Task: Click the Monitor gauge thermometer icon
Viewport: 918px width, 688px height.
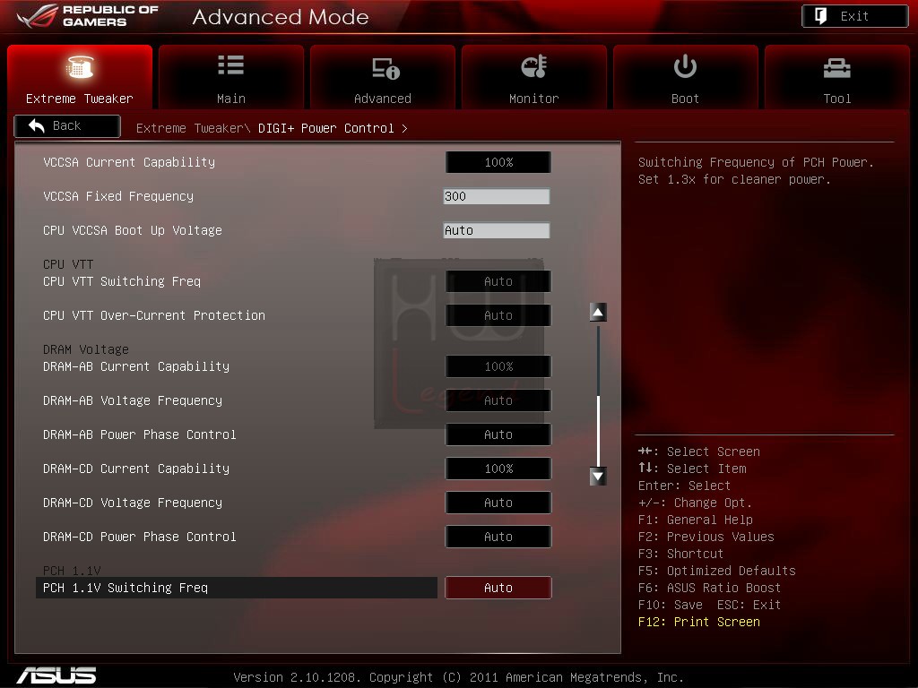Action: pyautogui.click(x=534, y=66)
